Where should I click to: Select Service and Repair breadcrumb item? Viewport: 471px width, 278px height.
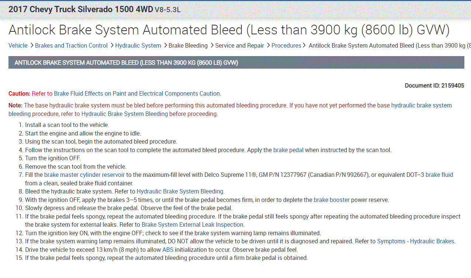tap(240, 45)
